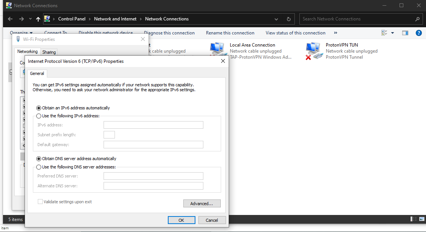This screenshot has width=426, height=232.
Task: Select Use the following IPv6 address
Action: (39, 116)
